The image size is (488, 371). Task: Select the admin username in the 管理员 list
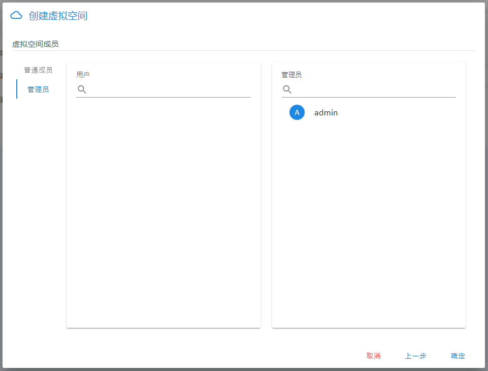tap(326, 113)
